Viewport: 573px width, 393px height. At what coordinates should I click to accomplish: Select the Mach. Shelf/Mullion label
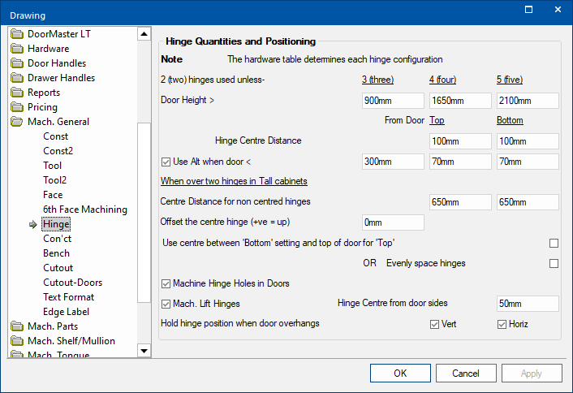pos(71,341)
